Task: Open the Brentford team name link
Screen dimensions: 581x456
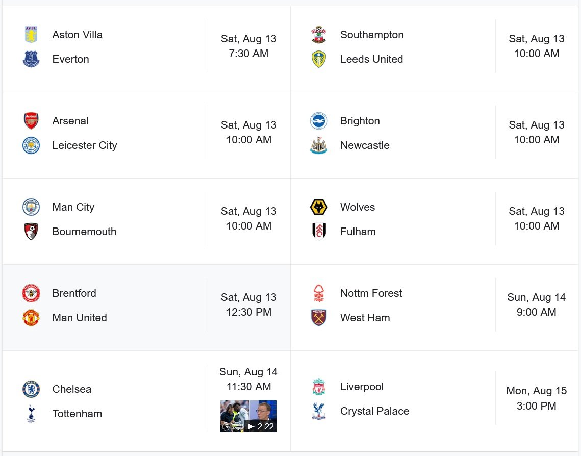Action: (x=74, y=293)
